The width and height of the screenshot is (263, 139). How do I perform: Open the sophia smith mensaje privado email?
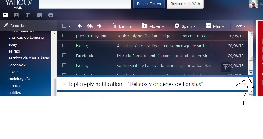tap(159, 65)
